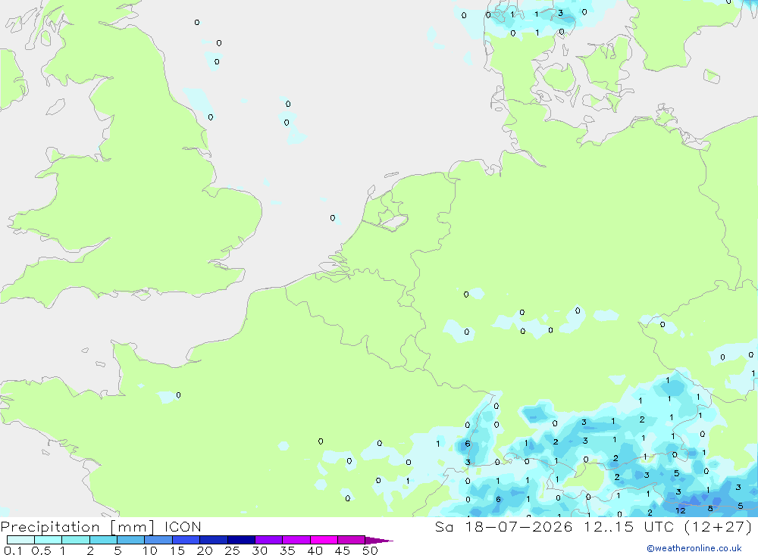The height and width of the screenshot is (555, 758).
Task: Click the 40–45 mm magenta legend swatch
Action: coord(324,540)
